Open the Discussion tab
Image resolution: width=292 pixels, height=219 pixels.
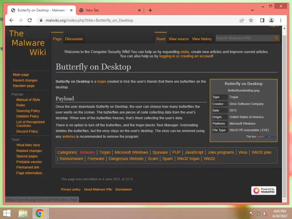coord(74,39)
